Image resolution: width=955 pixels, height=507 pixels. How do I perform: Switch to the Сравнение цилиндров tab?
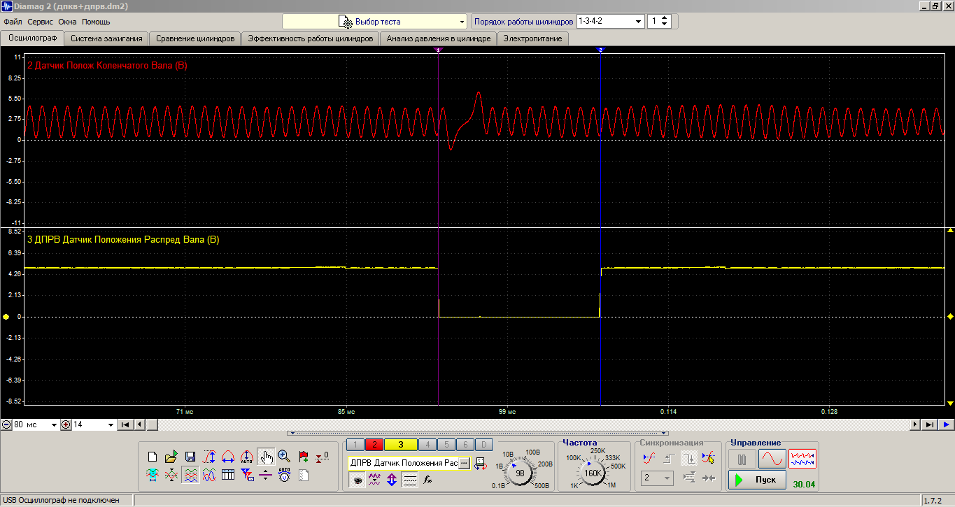[x=195, y=38]
